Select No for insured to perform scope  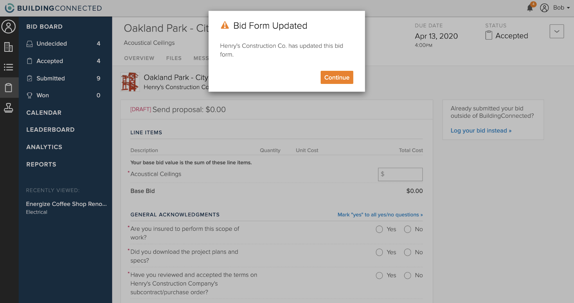407,229
